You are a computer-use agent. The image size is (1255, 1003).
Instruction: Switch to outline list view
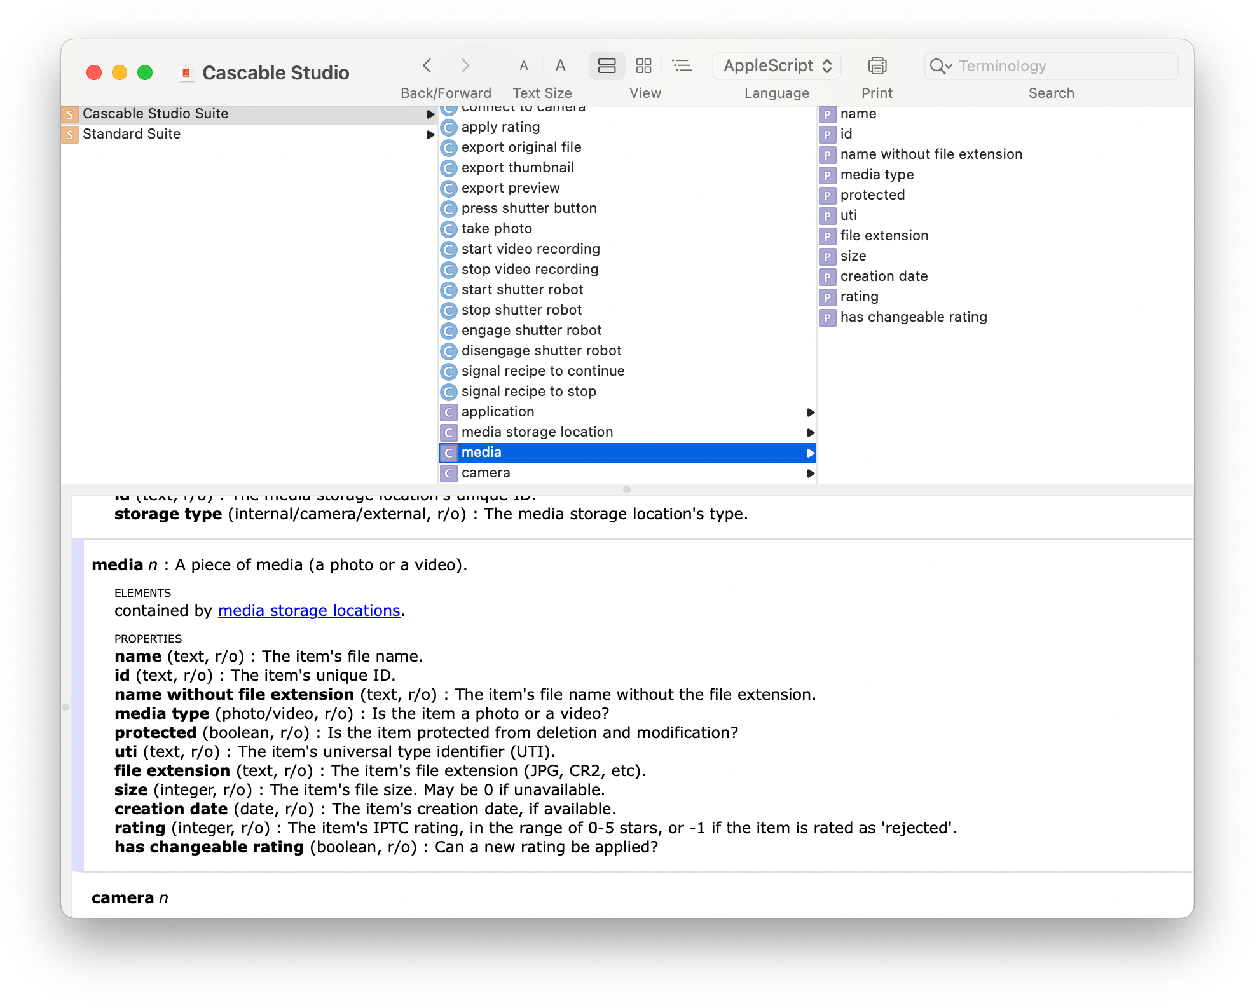pos(682,65)
